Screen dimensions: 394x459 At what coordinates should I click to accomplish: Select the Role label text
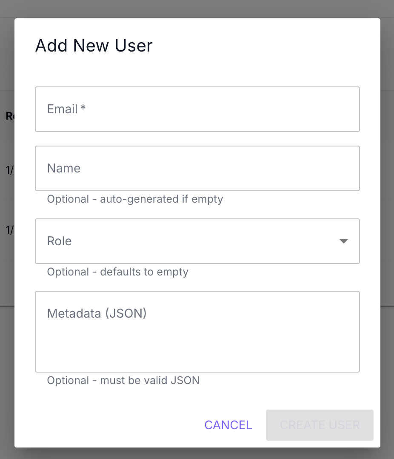coord(60,241)
